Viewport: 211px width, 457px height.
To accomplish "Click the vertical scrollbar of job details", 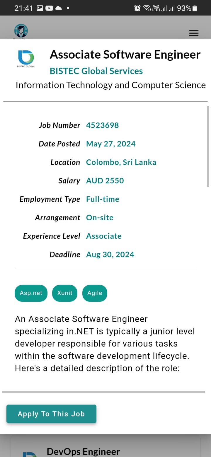I will click(208, 146).
